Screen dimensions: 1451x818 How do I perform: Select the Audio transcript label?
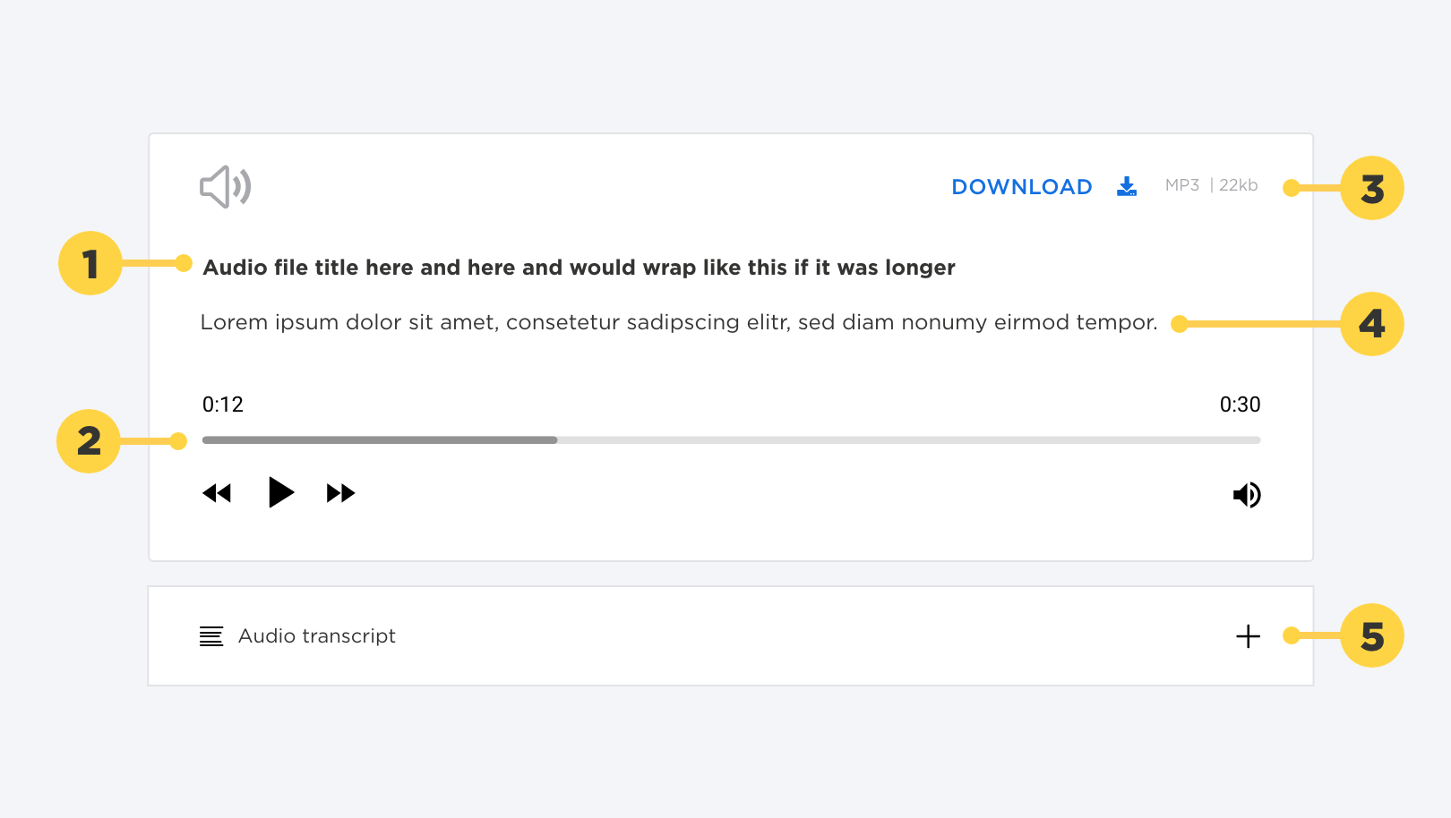point(316,636)
